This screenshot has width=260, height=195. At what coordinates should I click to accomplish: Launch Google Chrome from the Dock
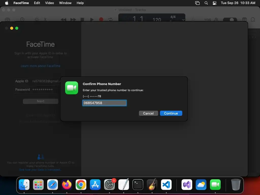click(x=81, y=185)
